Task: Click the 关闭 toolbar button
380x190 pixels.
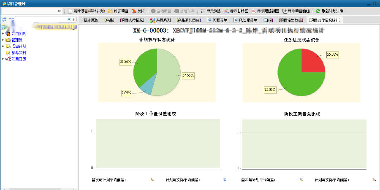Action: point(138,11)
